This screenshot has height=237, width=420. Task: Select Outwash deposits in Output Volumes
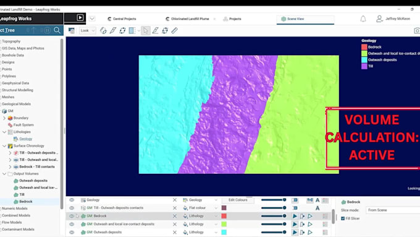coord(33,181)
